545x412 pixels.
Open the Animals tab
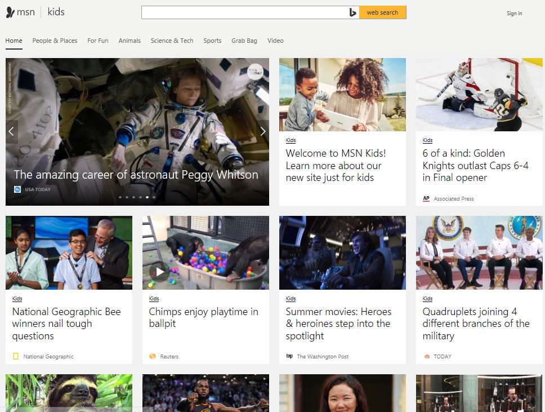pyautogui.click(x=129, y=41)
